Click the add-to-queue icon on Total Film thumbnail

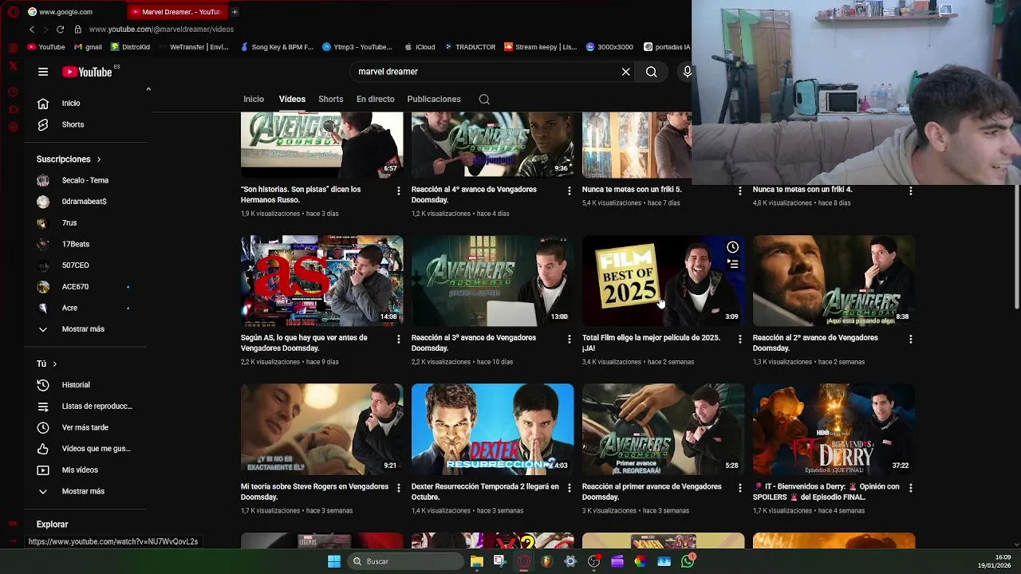(x=732, y=264)
